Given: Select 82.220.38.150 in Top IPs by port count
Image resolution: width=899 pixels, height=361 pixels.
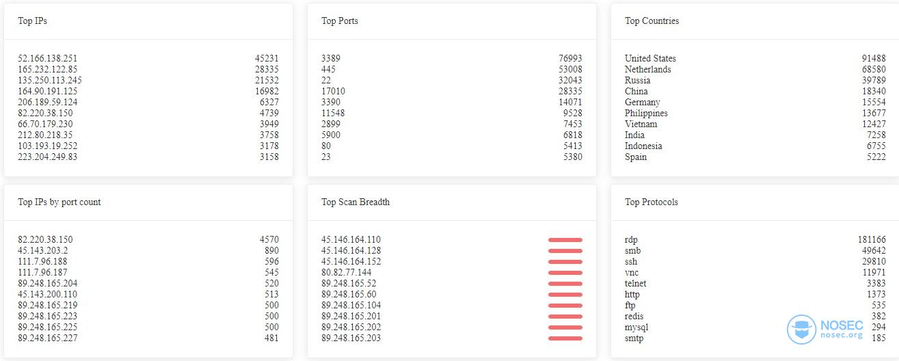Looking at the screenshot, I should [x=45, y=240].
